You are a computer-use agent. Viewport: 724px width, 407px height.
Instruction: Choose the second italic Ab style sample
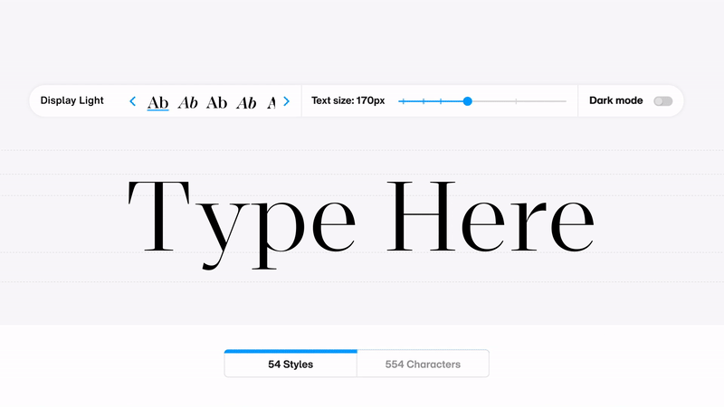click(187, 102)
